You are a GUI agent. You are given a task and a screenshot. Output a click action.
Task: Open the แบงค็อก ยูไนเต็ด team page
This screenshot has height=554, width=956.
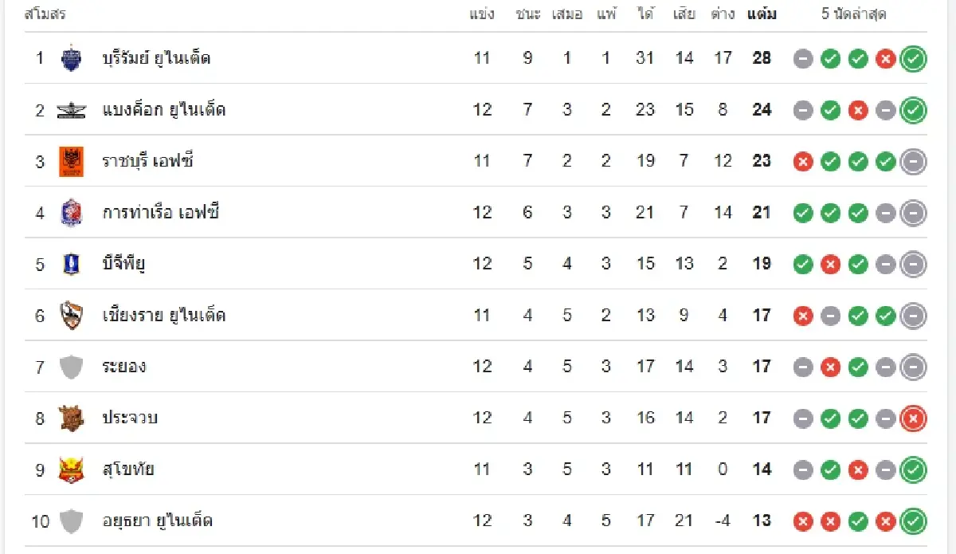point(164,110)
